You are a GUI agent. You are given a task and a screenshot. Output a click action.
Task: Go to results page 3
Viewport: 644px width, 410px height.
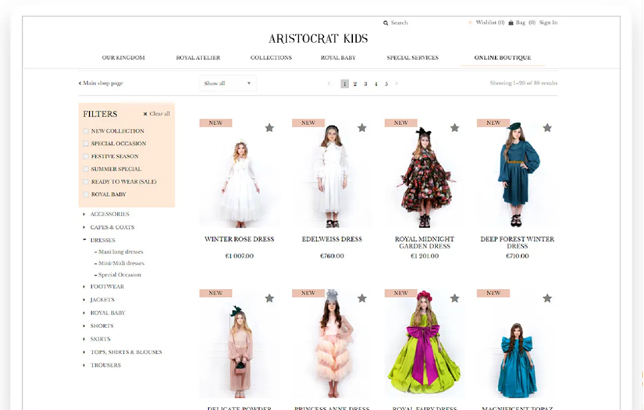365,84
